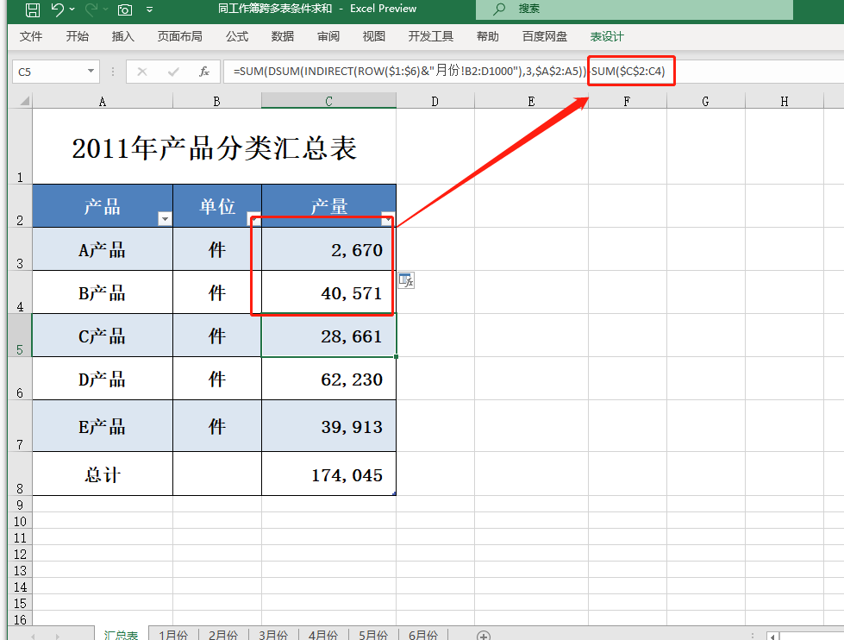
Task: Click cell E产品
Action: point(103,425)
